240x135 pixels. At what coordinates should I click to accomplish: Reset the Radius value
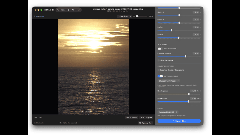click(x=200, y=27)
